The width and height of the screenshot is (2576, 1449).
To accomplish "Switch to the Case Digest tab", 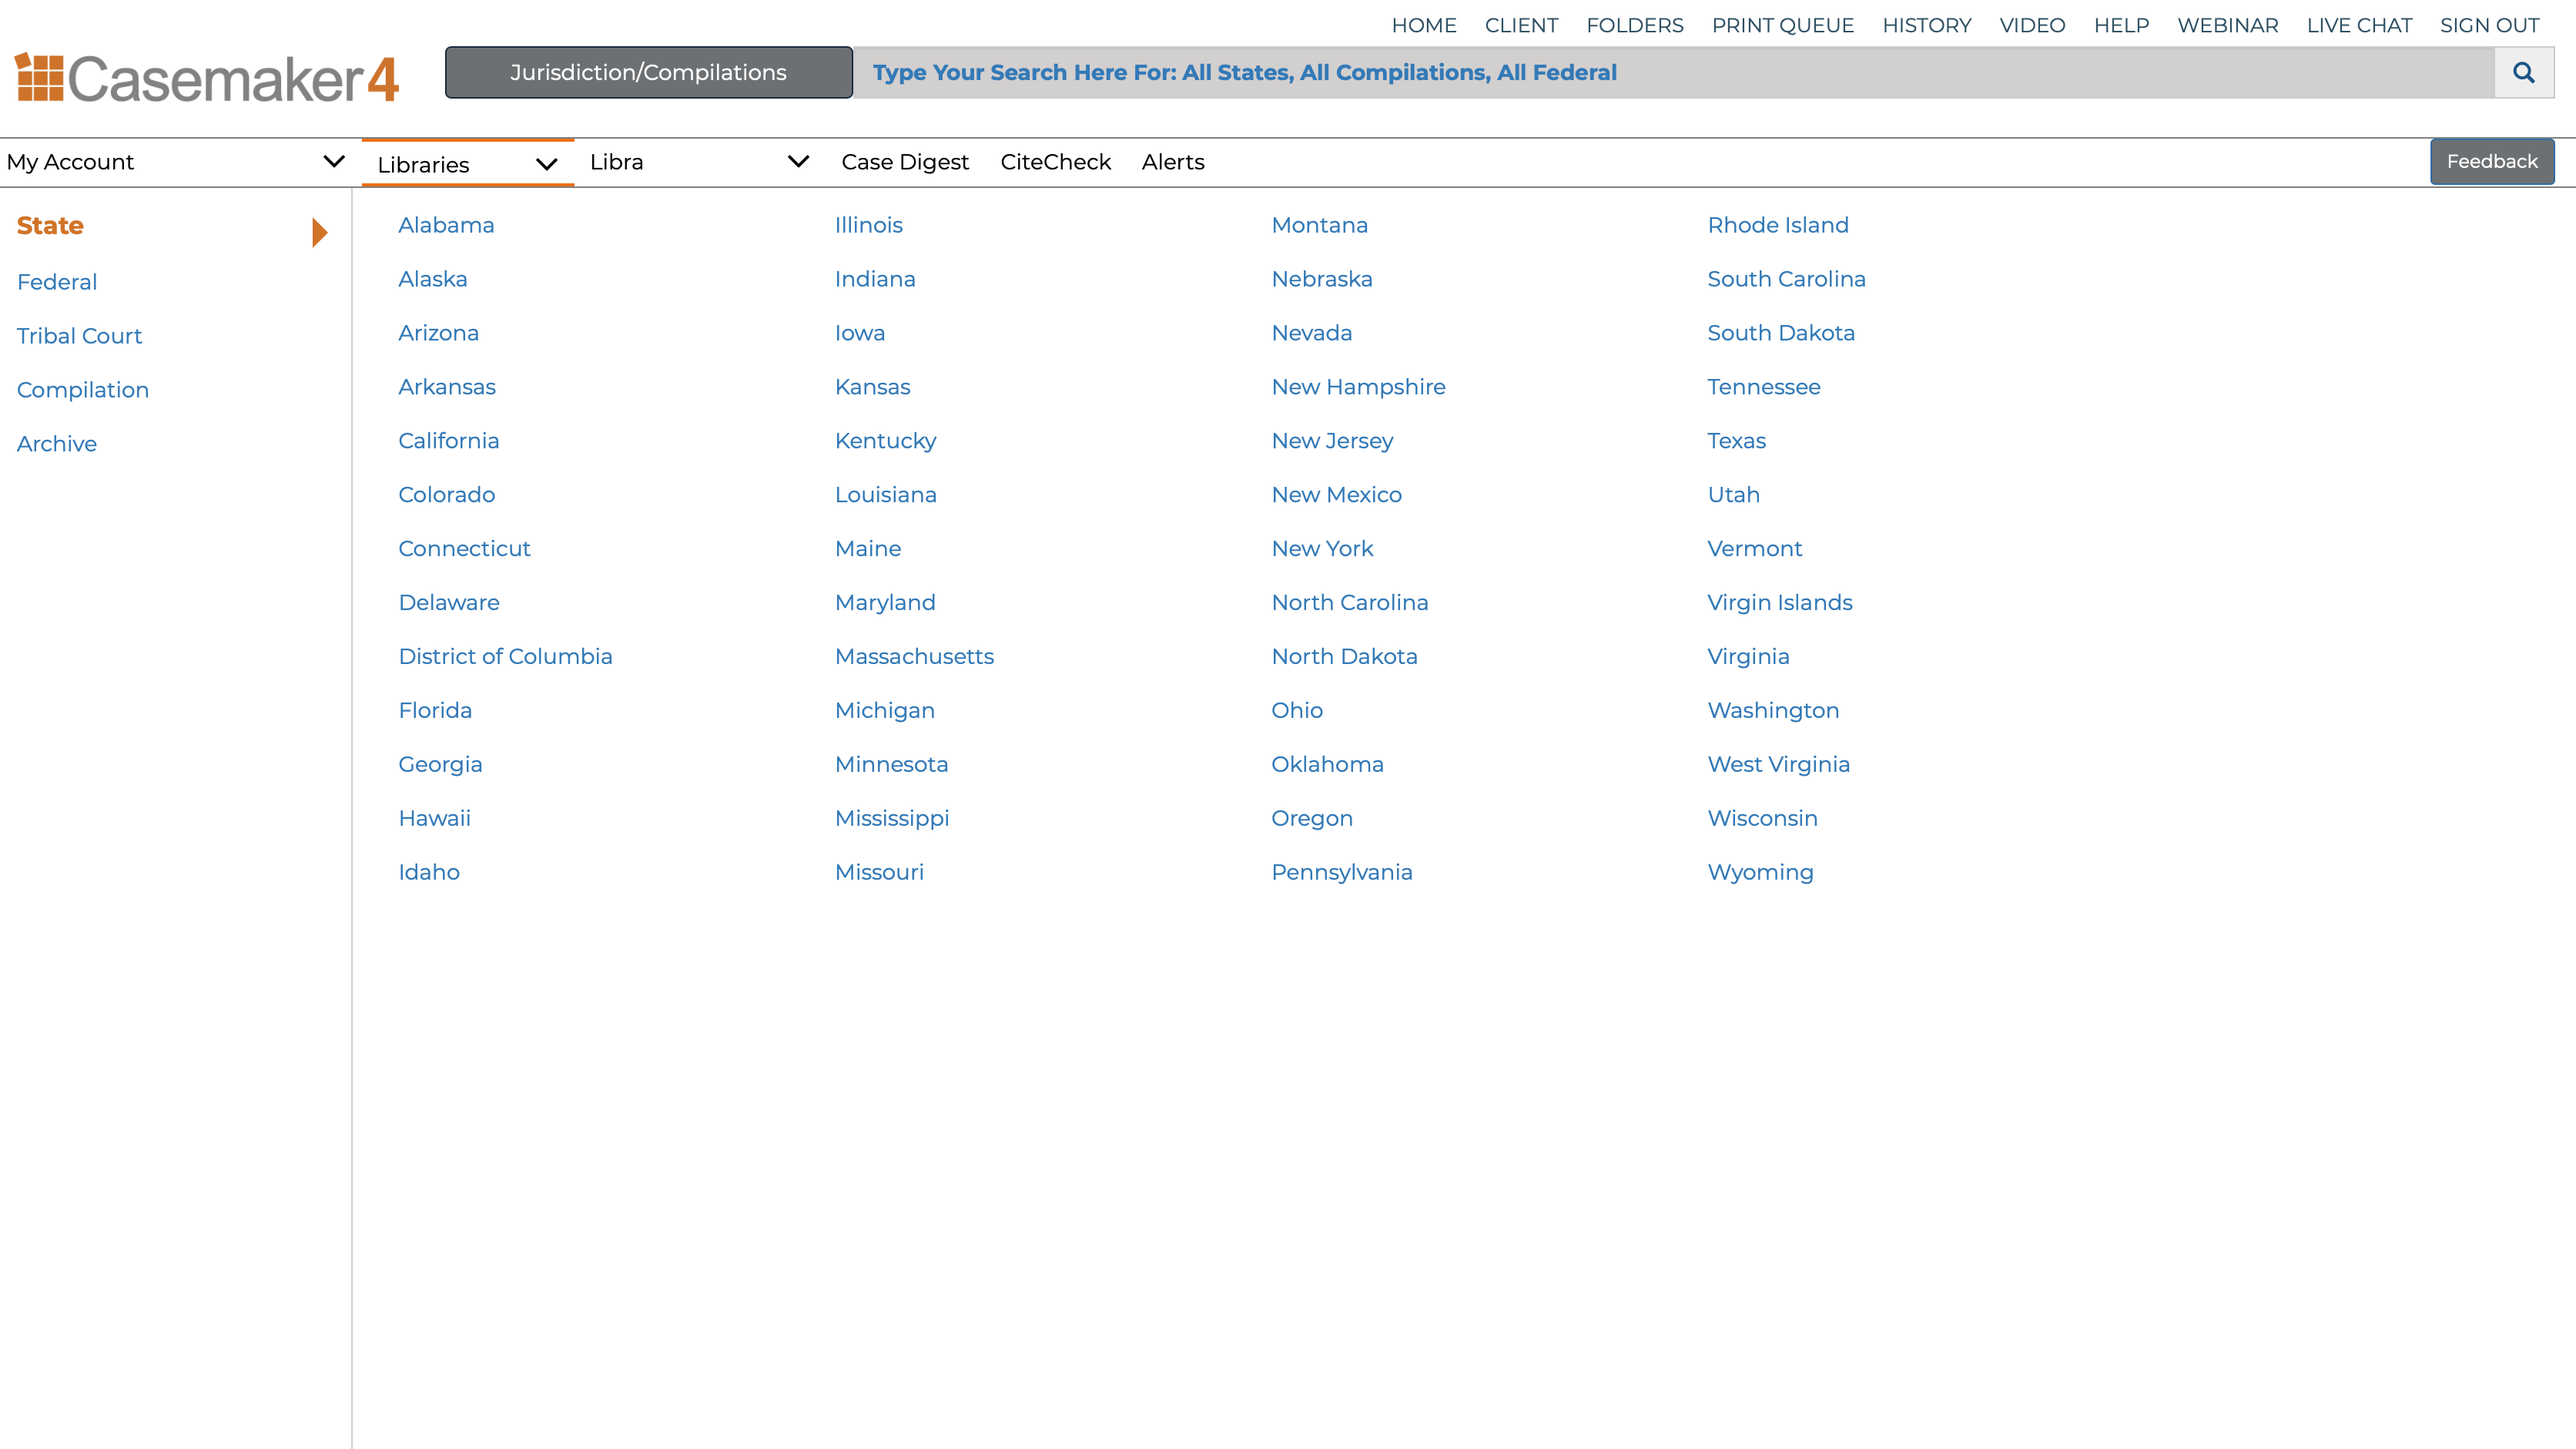I will [904, 161].
